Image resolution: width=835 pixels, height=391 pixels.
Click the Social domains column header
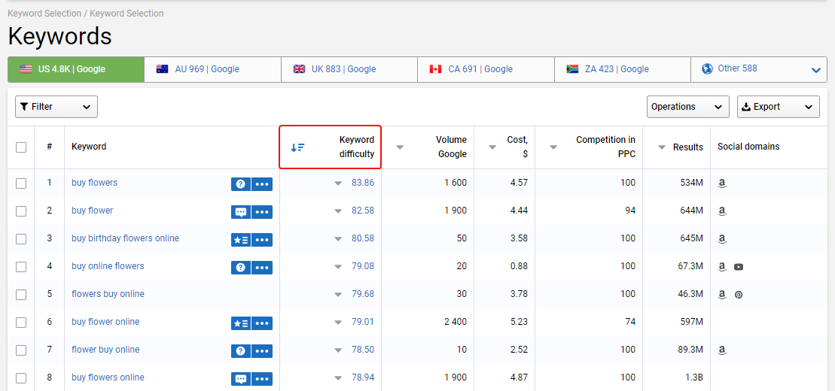(x=747, y=147)
